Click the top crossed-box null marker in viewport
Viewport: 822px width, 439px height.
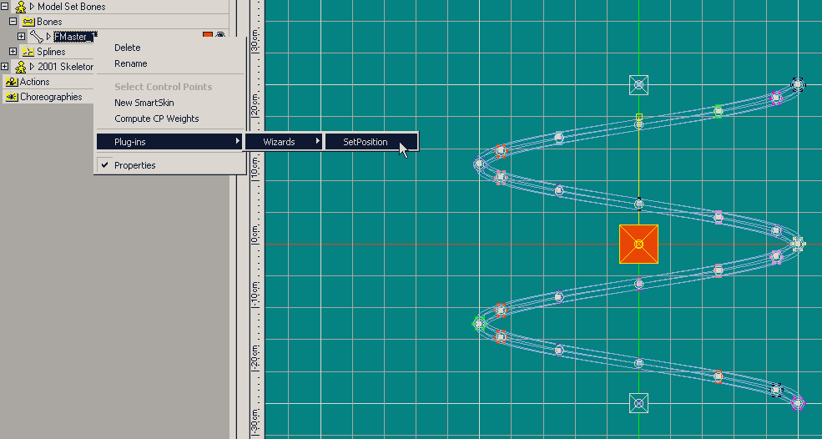pos(638,84)
